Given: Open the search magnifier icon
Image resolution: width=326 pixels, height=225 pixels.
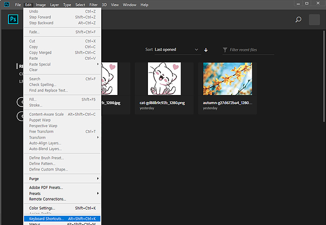Looking at the screenshot, I should tap(298, 19).
